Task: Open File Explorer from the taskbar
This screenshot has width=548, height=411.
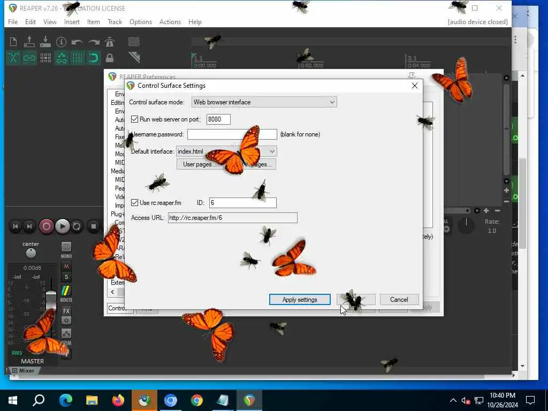Action: [92, 400]
